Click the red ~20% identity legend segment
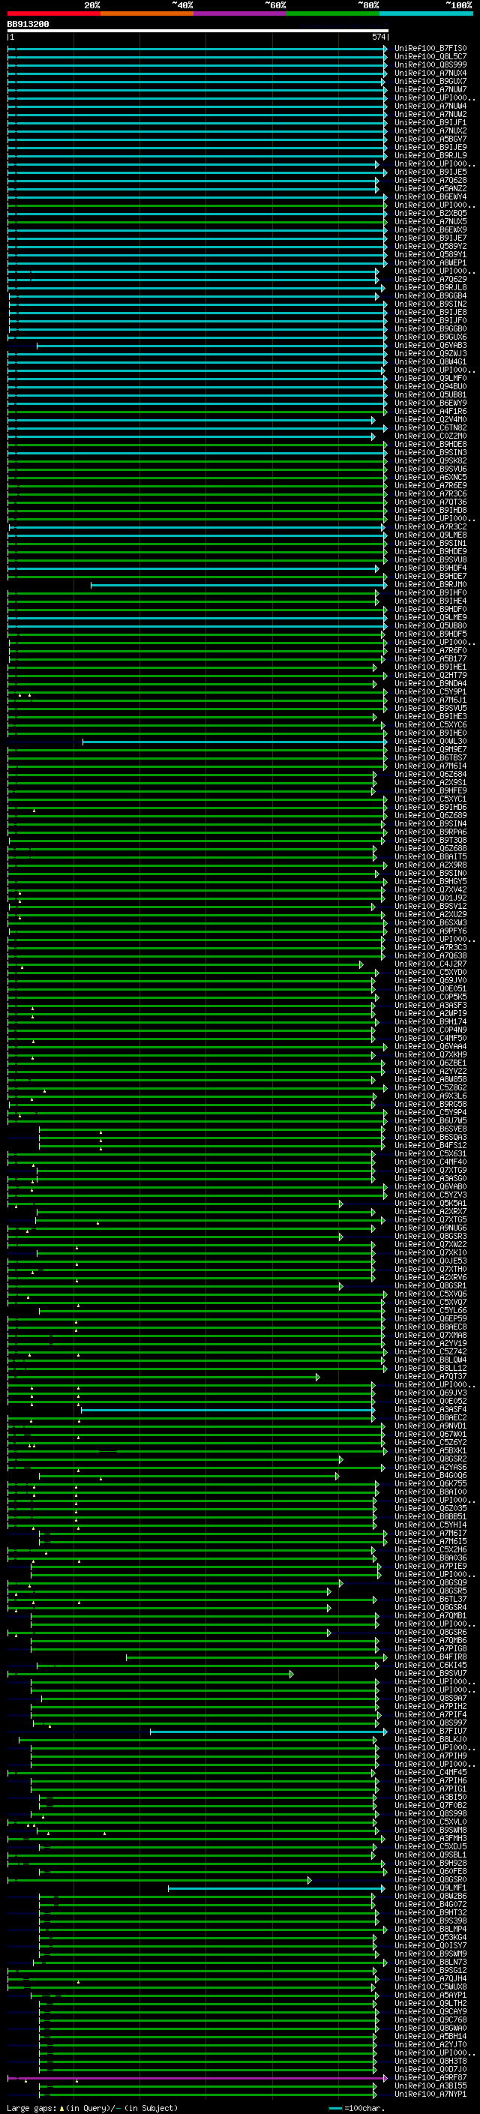The width and height of the screenshot is (480, 2114). [54, 13]
